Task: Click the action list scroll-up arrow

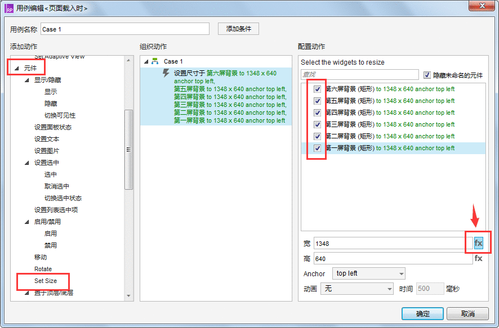Action: [128, 60]
